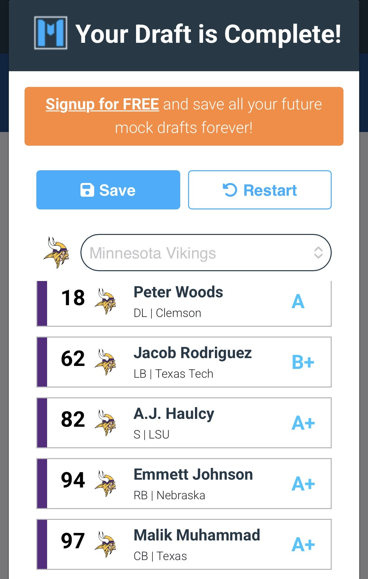
Task: Click the Vikings logo on pick 62
Action: coord(105,362)
